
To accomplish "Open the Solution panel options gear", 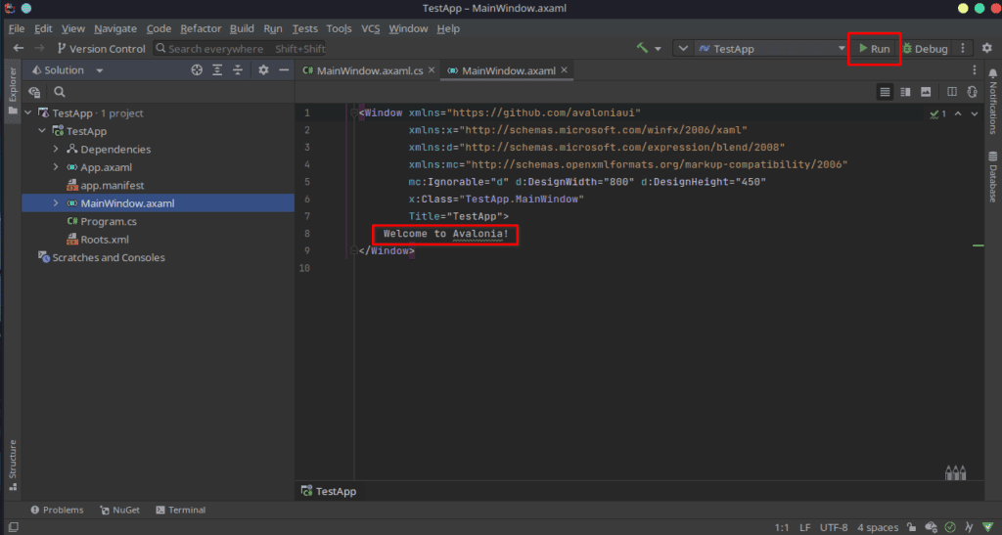I will coord(263,70).
